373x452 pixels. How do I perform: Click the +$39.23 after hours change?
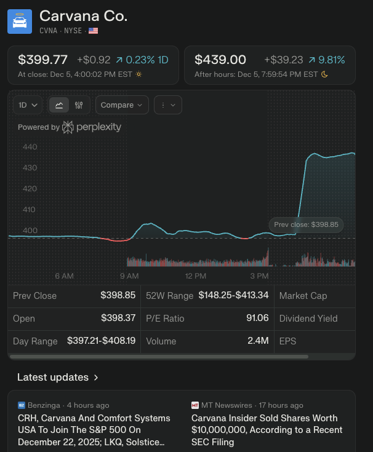click(x=284, y=60)
